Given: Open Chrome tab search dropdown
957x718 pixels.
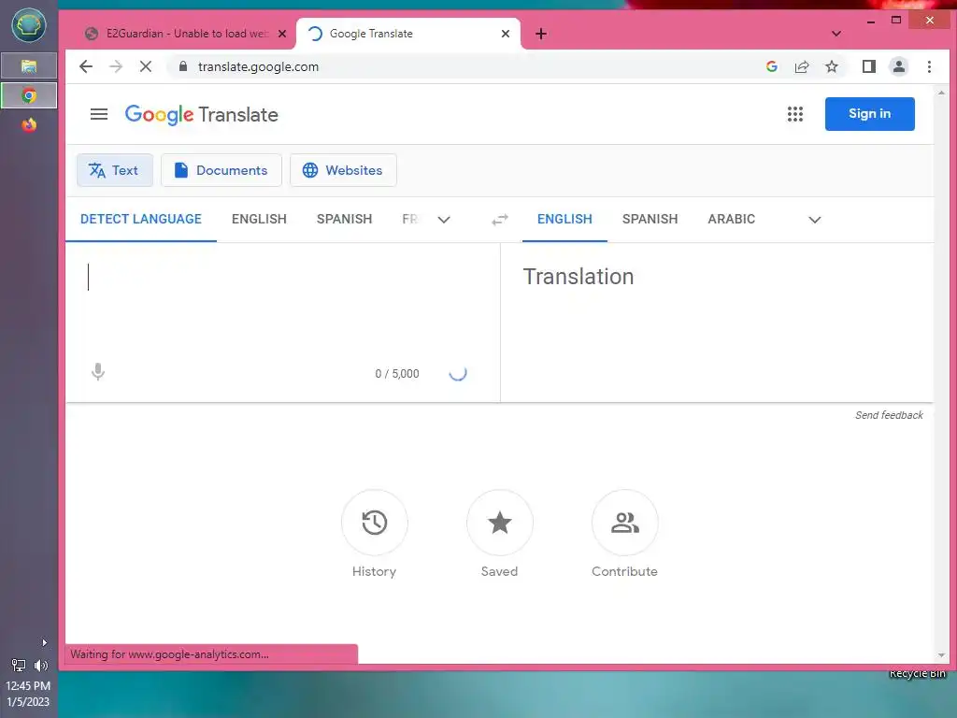Looking at the screenshot, I should click(x=836, y=34).
